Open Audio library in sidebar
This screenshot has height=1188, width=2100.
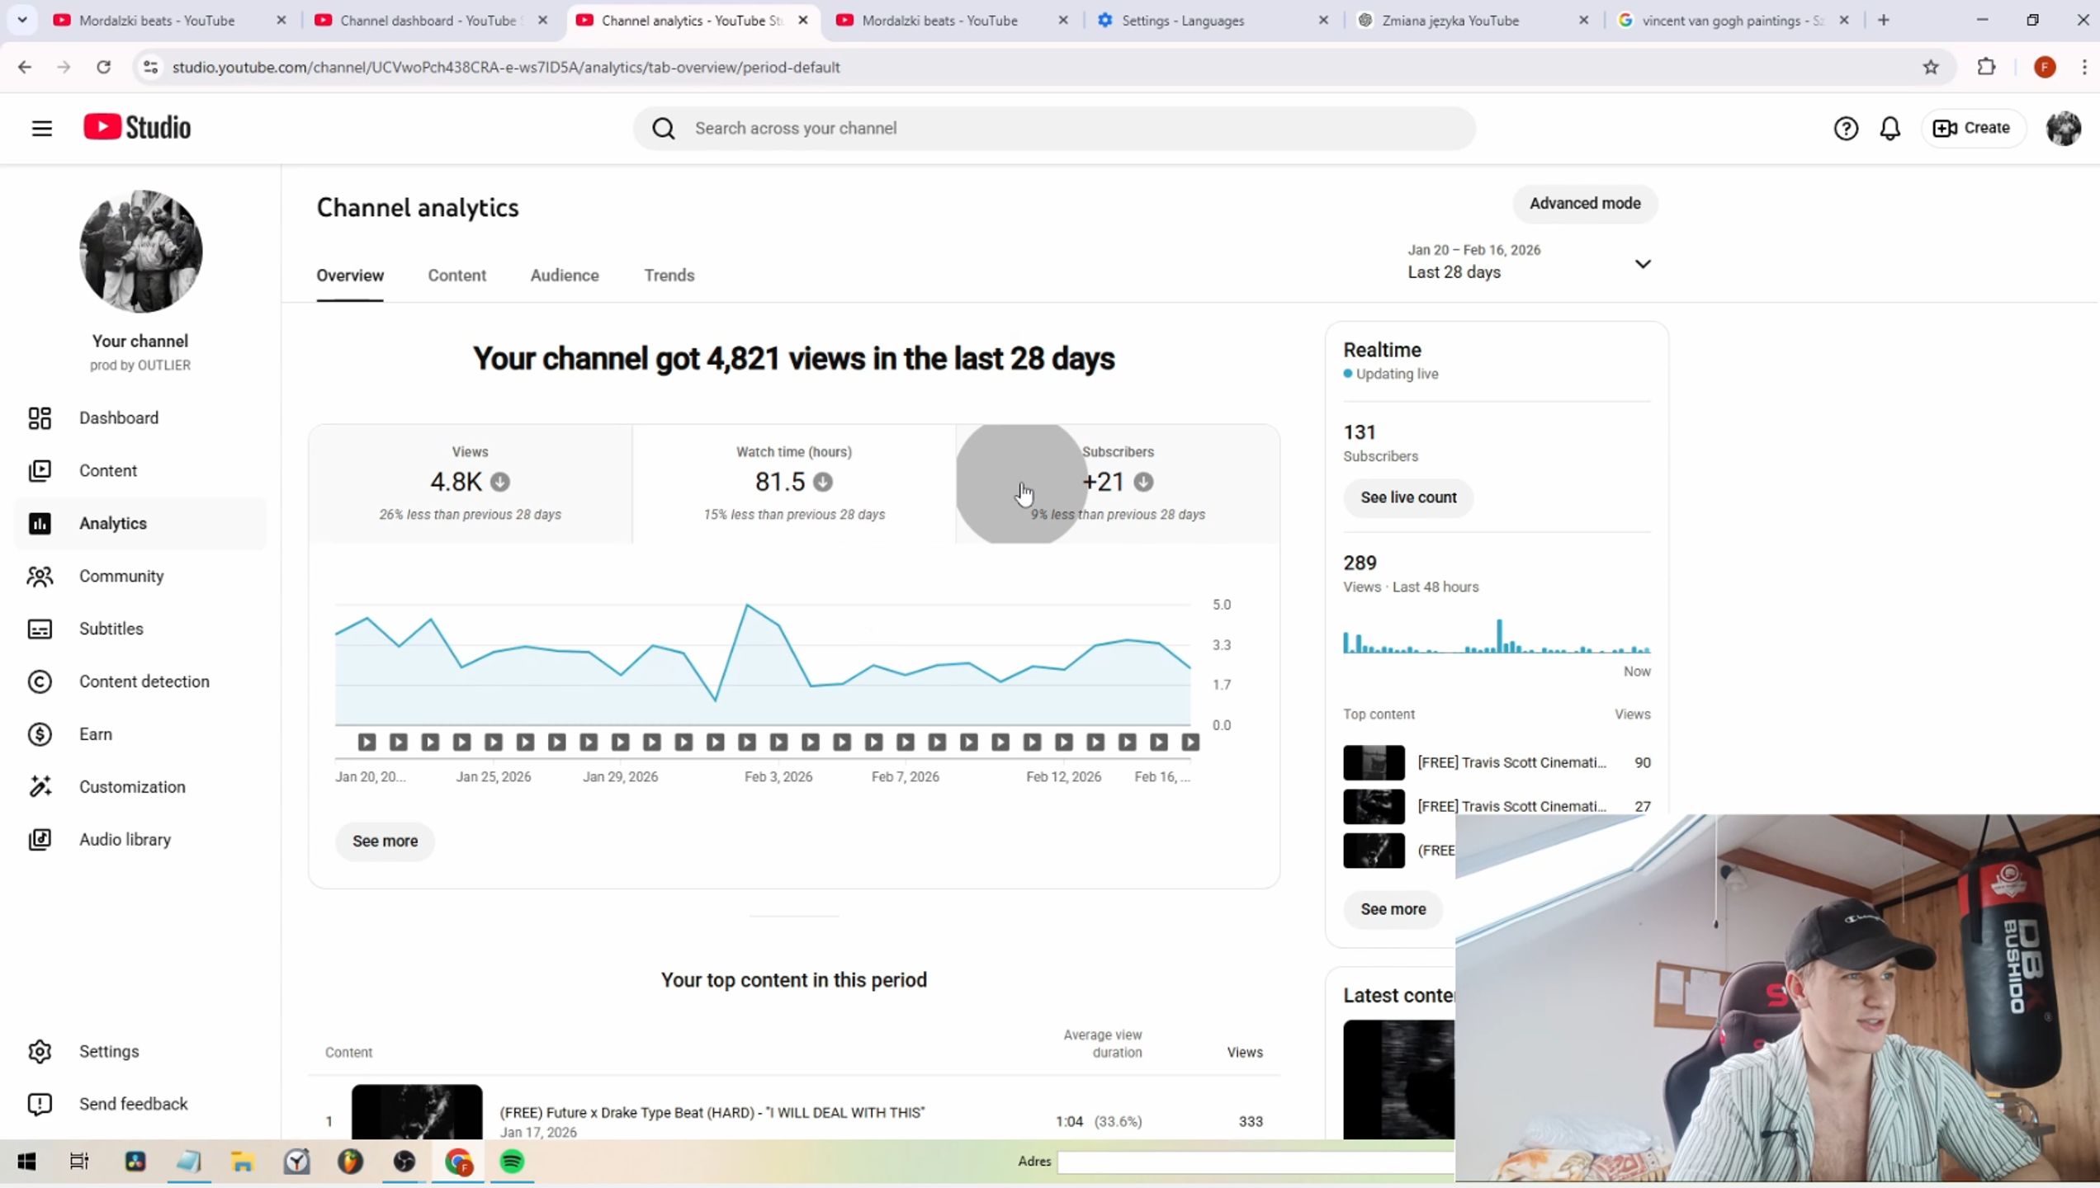pos(140,840)
